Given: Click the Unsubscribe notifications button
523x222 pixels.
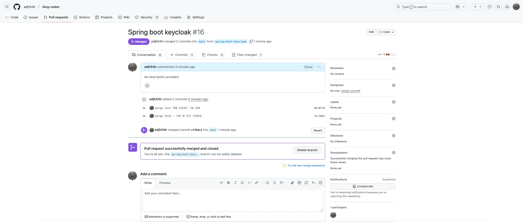Looking at the screenshot, I should [x=363, y=186].
